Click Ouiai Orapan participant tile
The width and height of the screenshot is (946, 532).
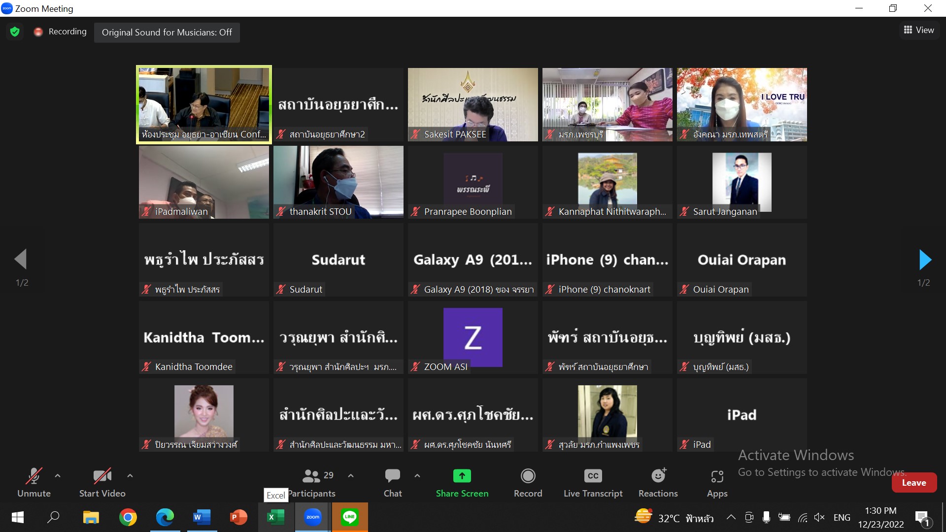742,260
